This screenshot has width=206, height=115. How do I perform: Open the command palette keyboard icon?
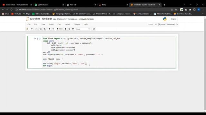pos(94,29)
